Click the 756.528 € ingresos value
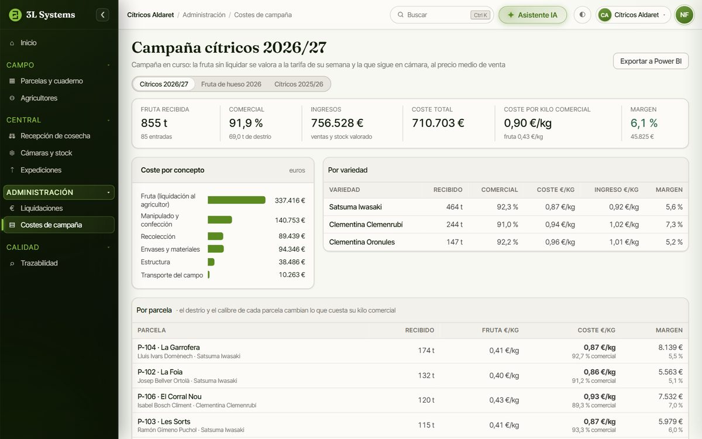This screenshot has height=439, width=702. tap(337, 123)
